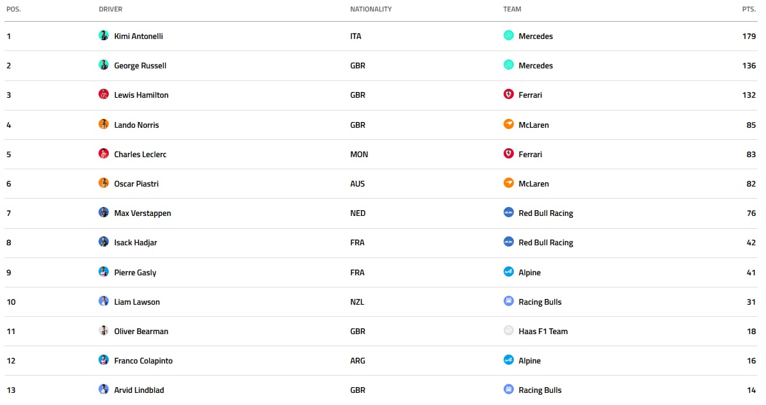Click the Racing Bulls logo in Lawson's row

509,301
